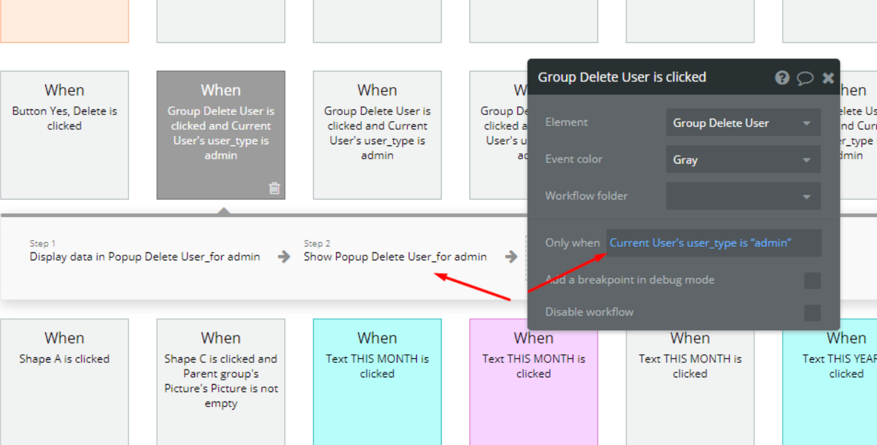877x445 pixels.
Task: Expand the Event color dropdown set to Gray
Action: coord(743,160)
